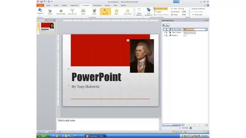Open the Trigger dropdown
Image resolution: width=246 pixels, height=138 pixels.
[158, 12]
